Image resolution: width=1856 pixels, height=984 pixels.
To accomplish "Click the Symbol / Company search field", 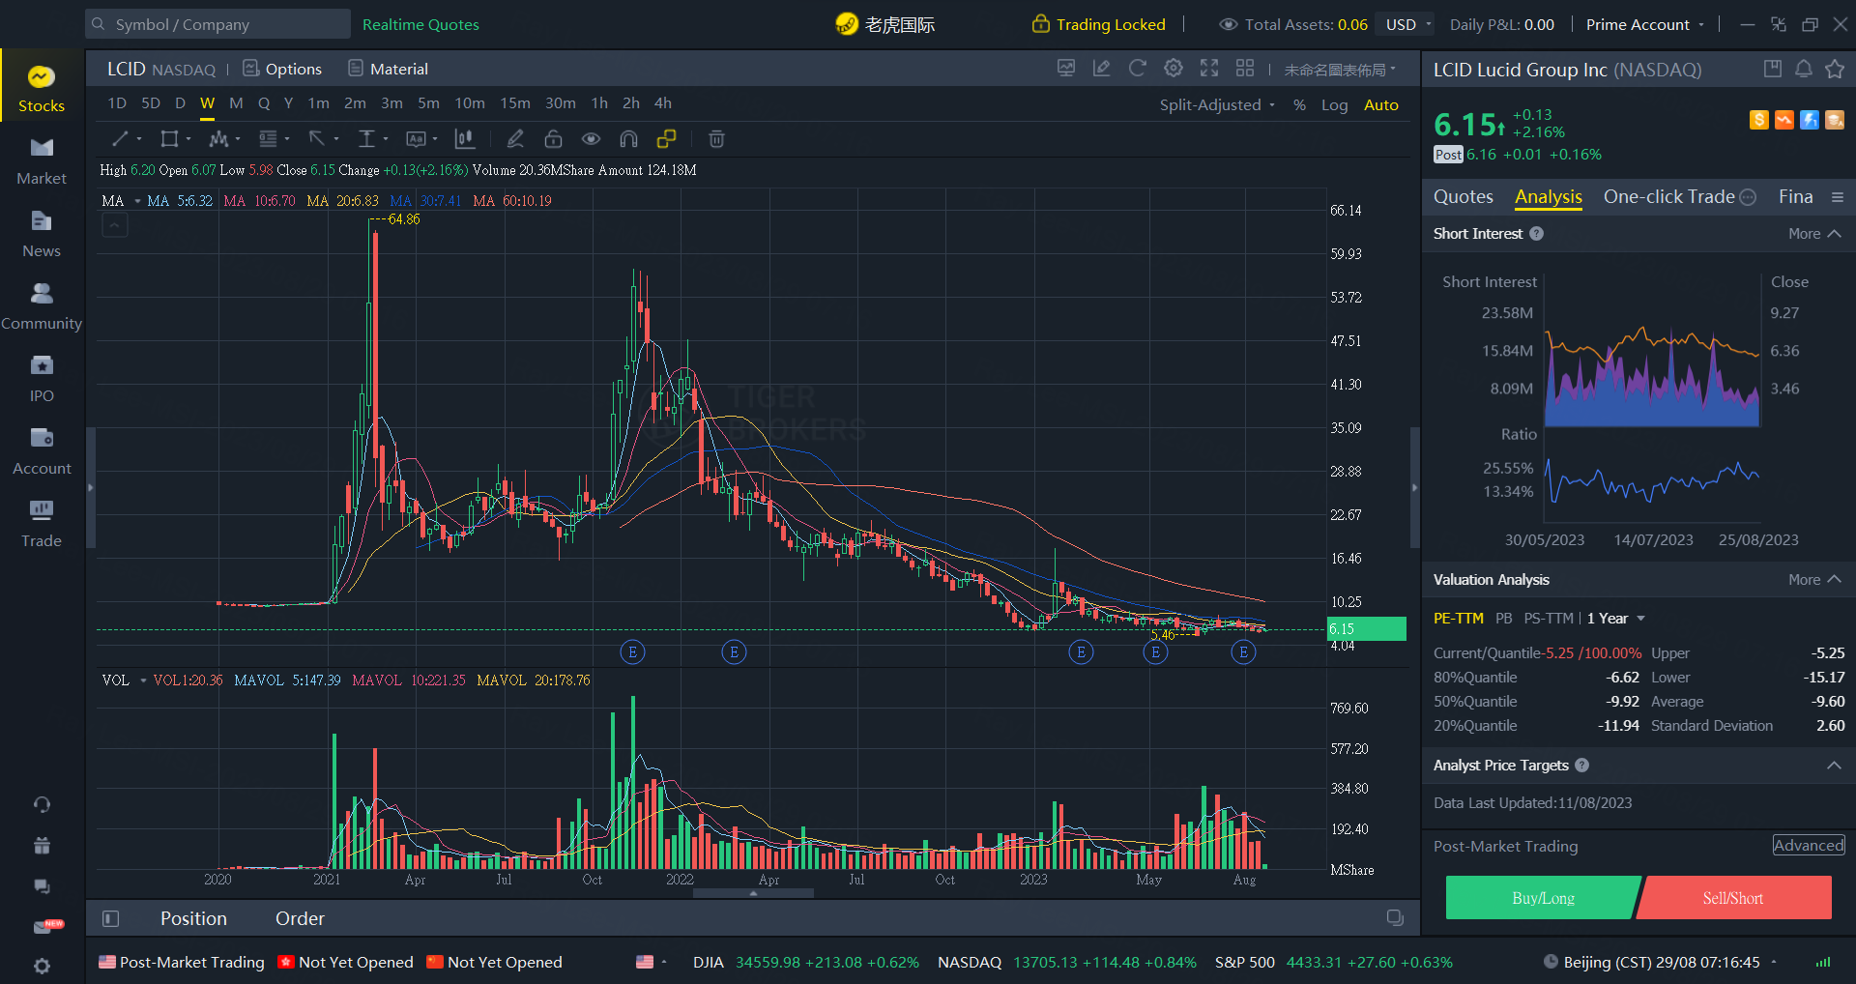I will click(x=217, y=24).
